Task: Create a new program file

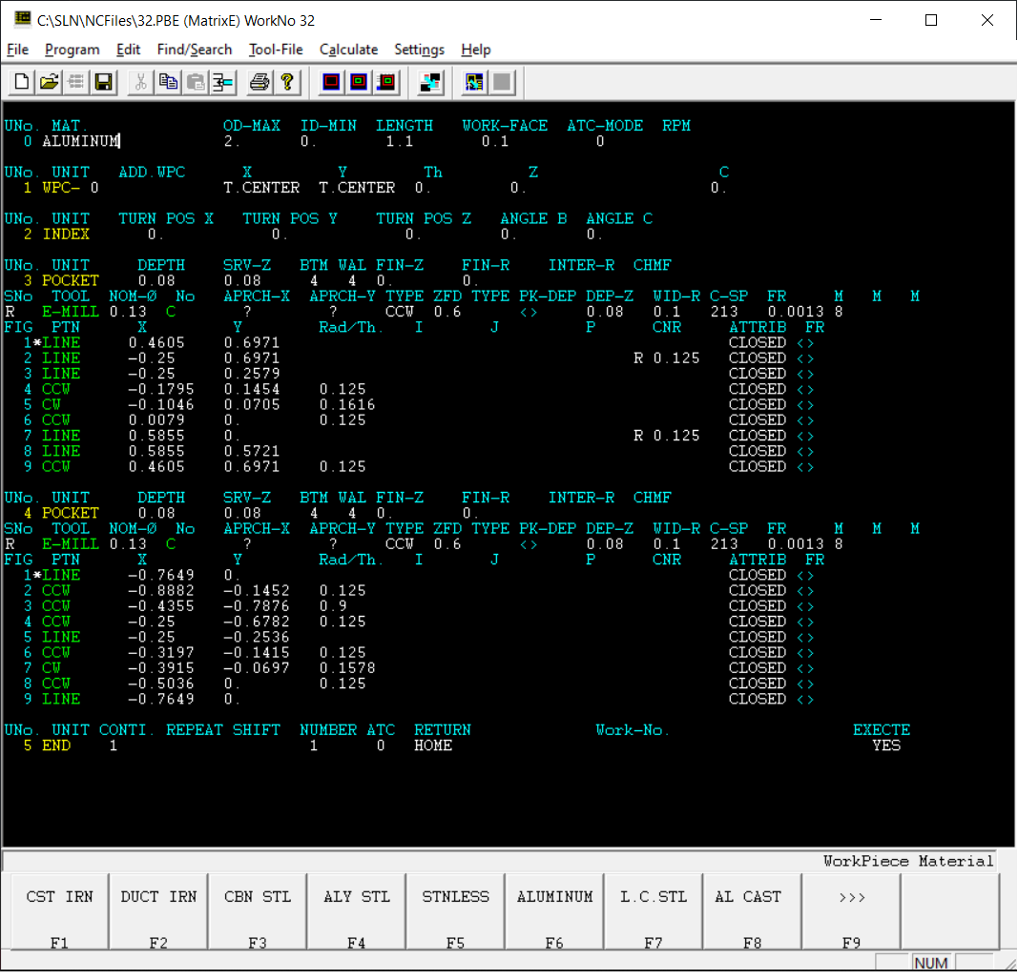Action: [21, 82]
